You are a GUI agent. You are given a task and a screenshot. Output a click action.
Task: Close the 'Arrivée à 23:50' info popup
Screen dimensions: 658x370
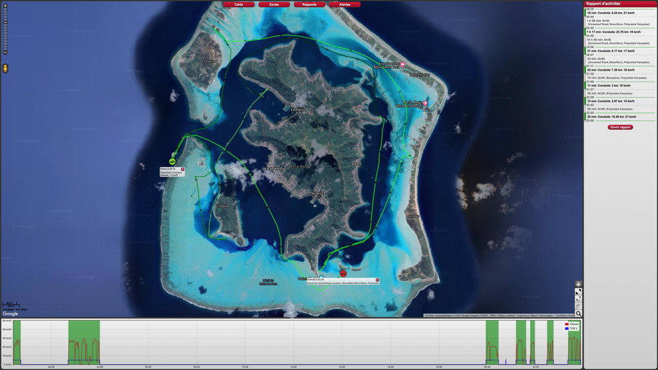(377, 280)
